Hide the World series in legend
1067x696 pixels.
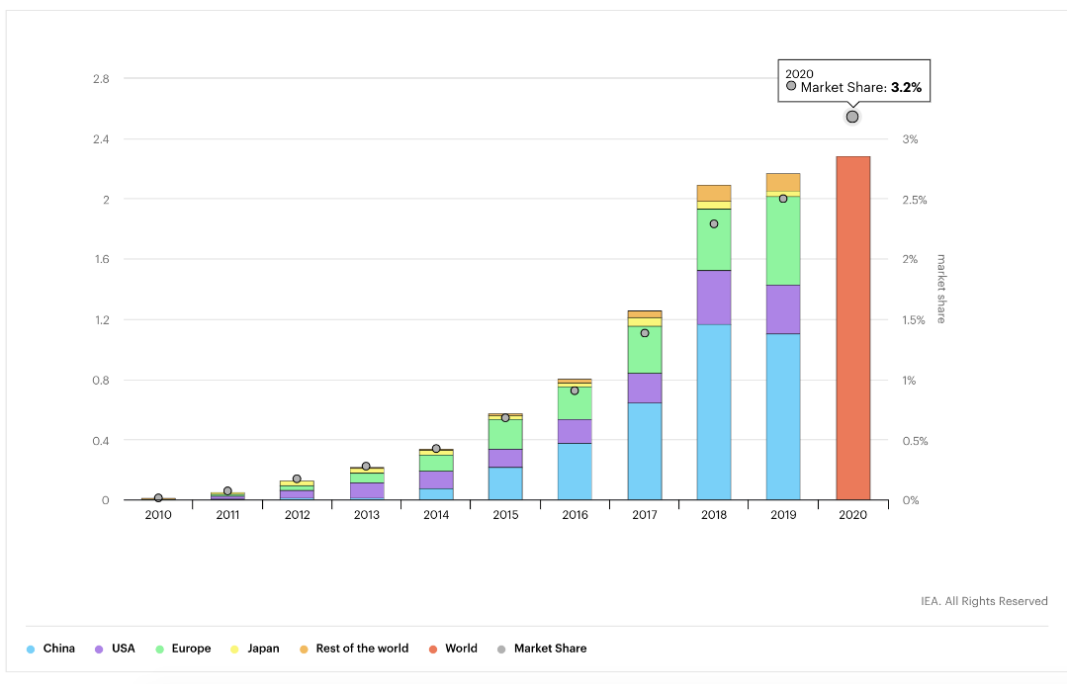(453, 649)
